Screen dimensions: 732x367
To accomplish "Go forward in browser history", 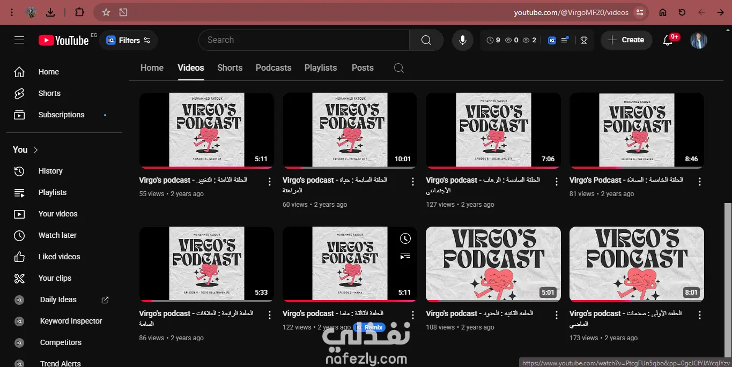I will pyautogui.click(x=720, y=12).
